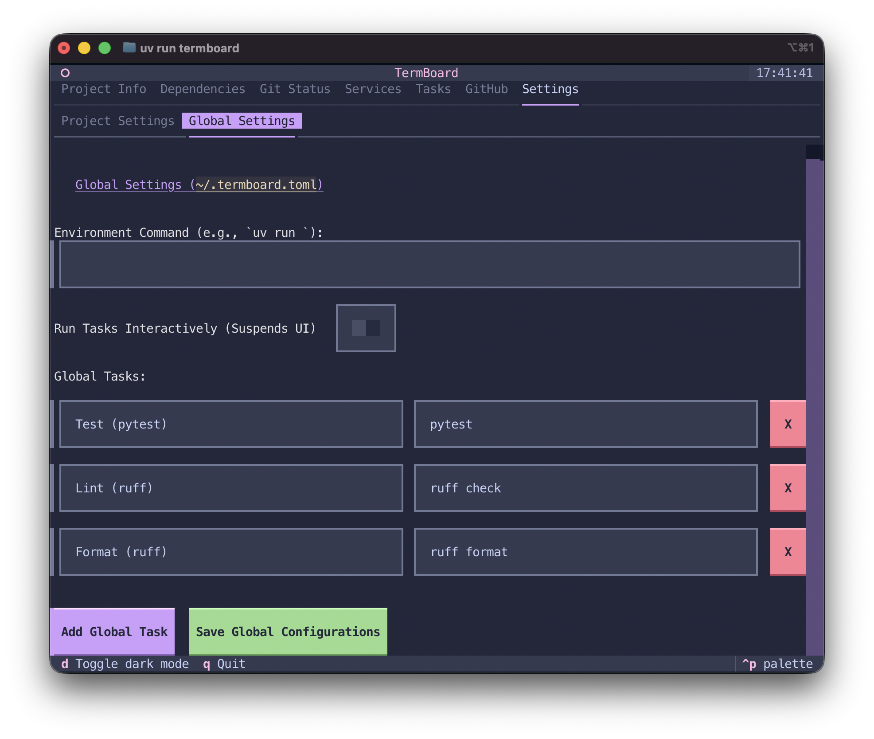Click the Global Tasks: label
Viewport: 874px width, 739px height.
[x=100, y=376]
